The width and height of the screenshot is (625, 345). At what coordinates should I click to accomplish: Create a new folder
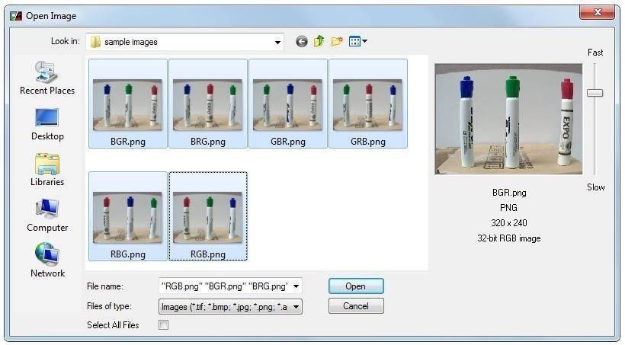tap(337, 41)
